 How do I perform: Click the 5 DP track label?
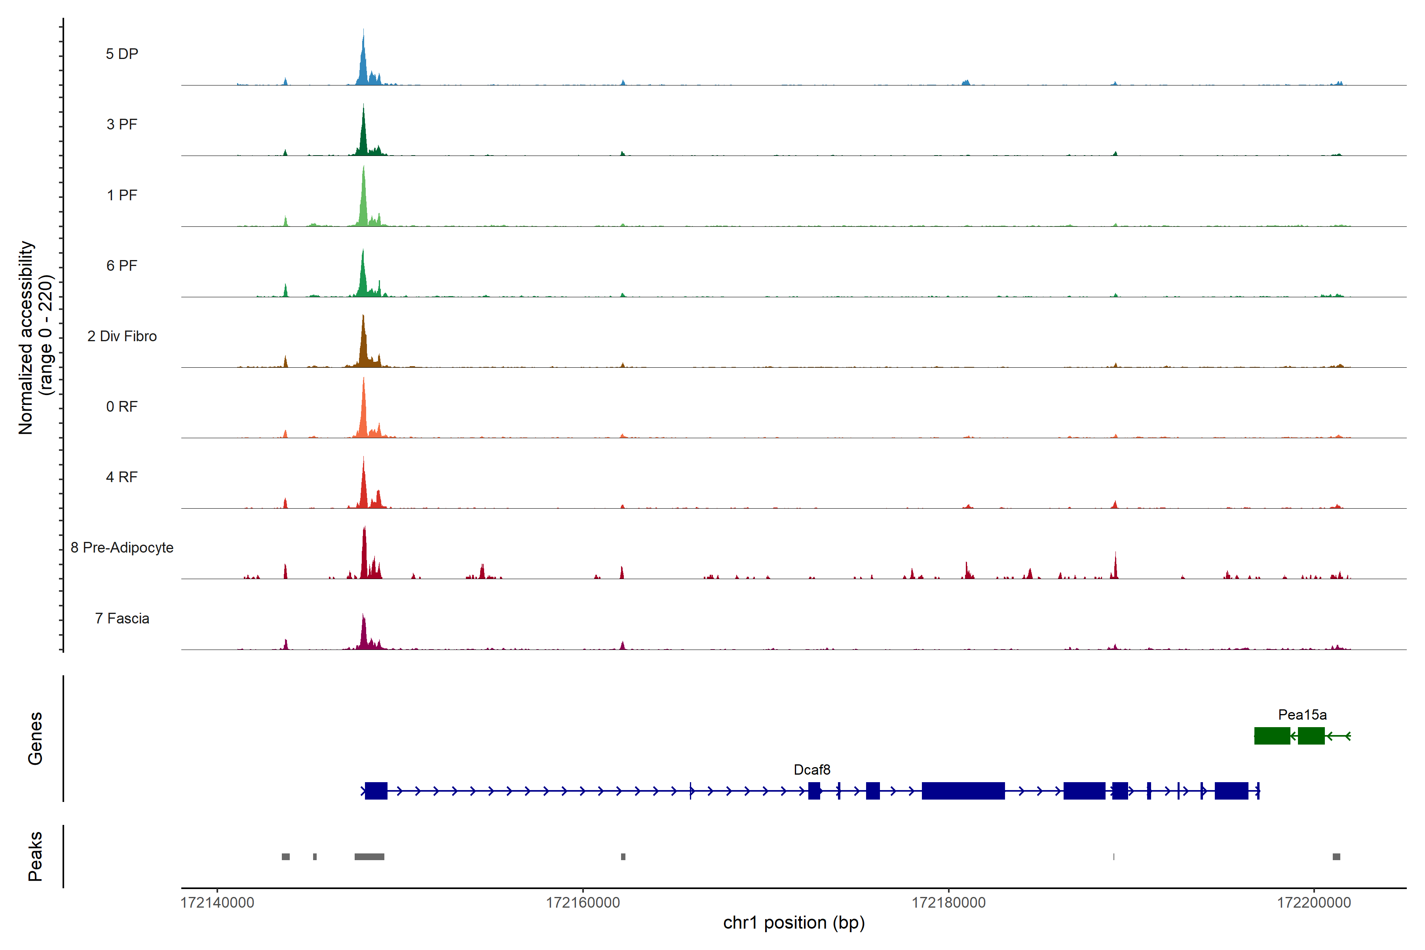122,54
